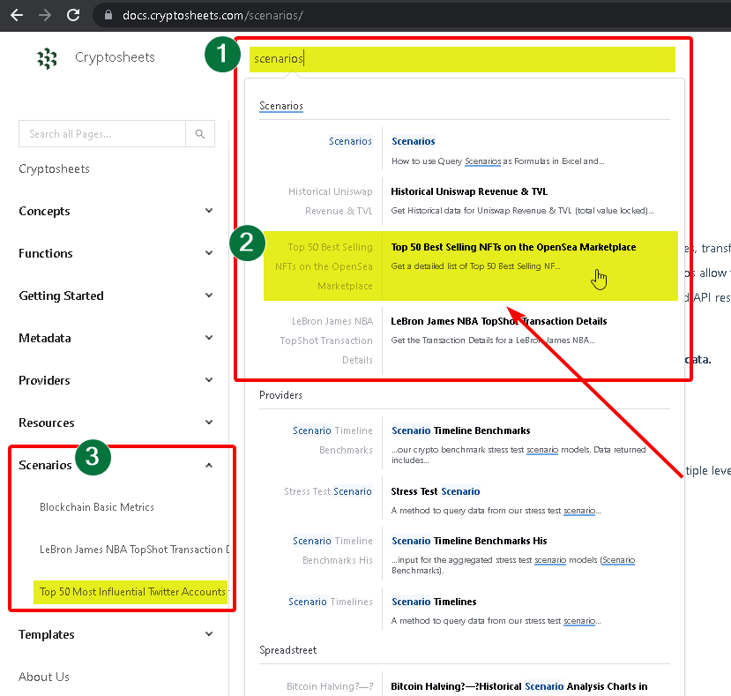Click the browser back arrow
731x696 pixels.
16,15
